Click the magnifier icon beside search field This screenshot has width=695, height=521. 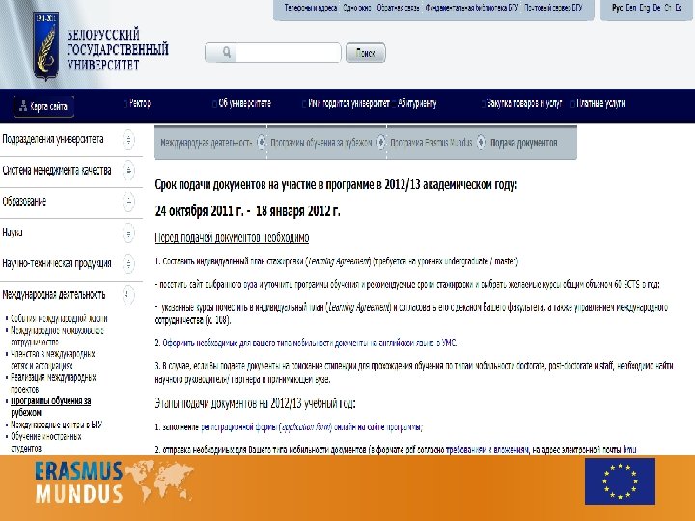[x=227, y=53]
